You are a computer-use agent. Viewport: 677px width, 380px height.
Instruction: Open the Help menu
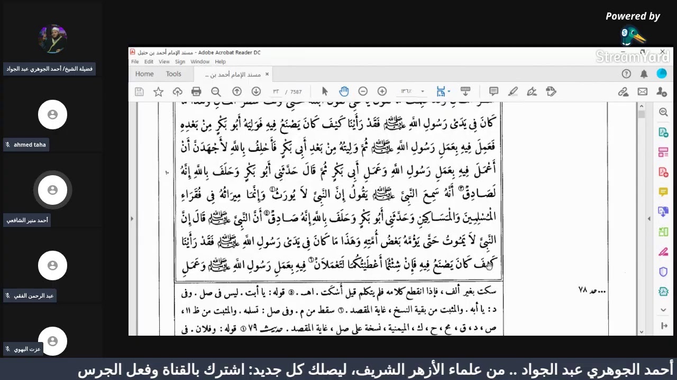point(220,62)
